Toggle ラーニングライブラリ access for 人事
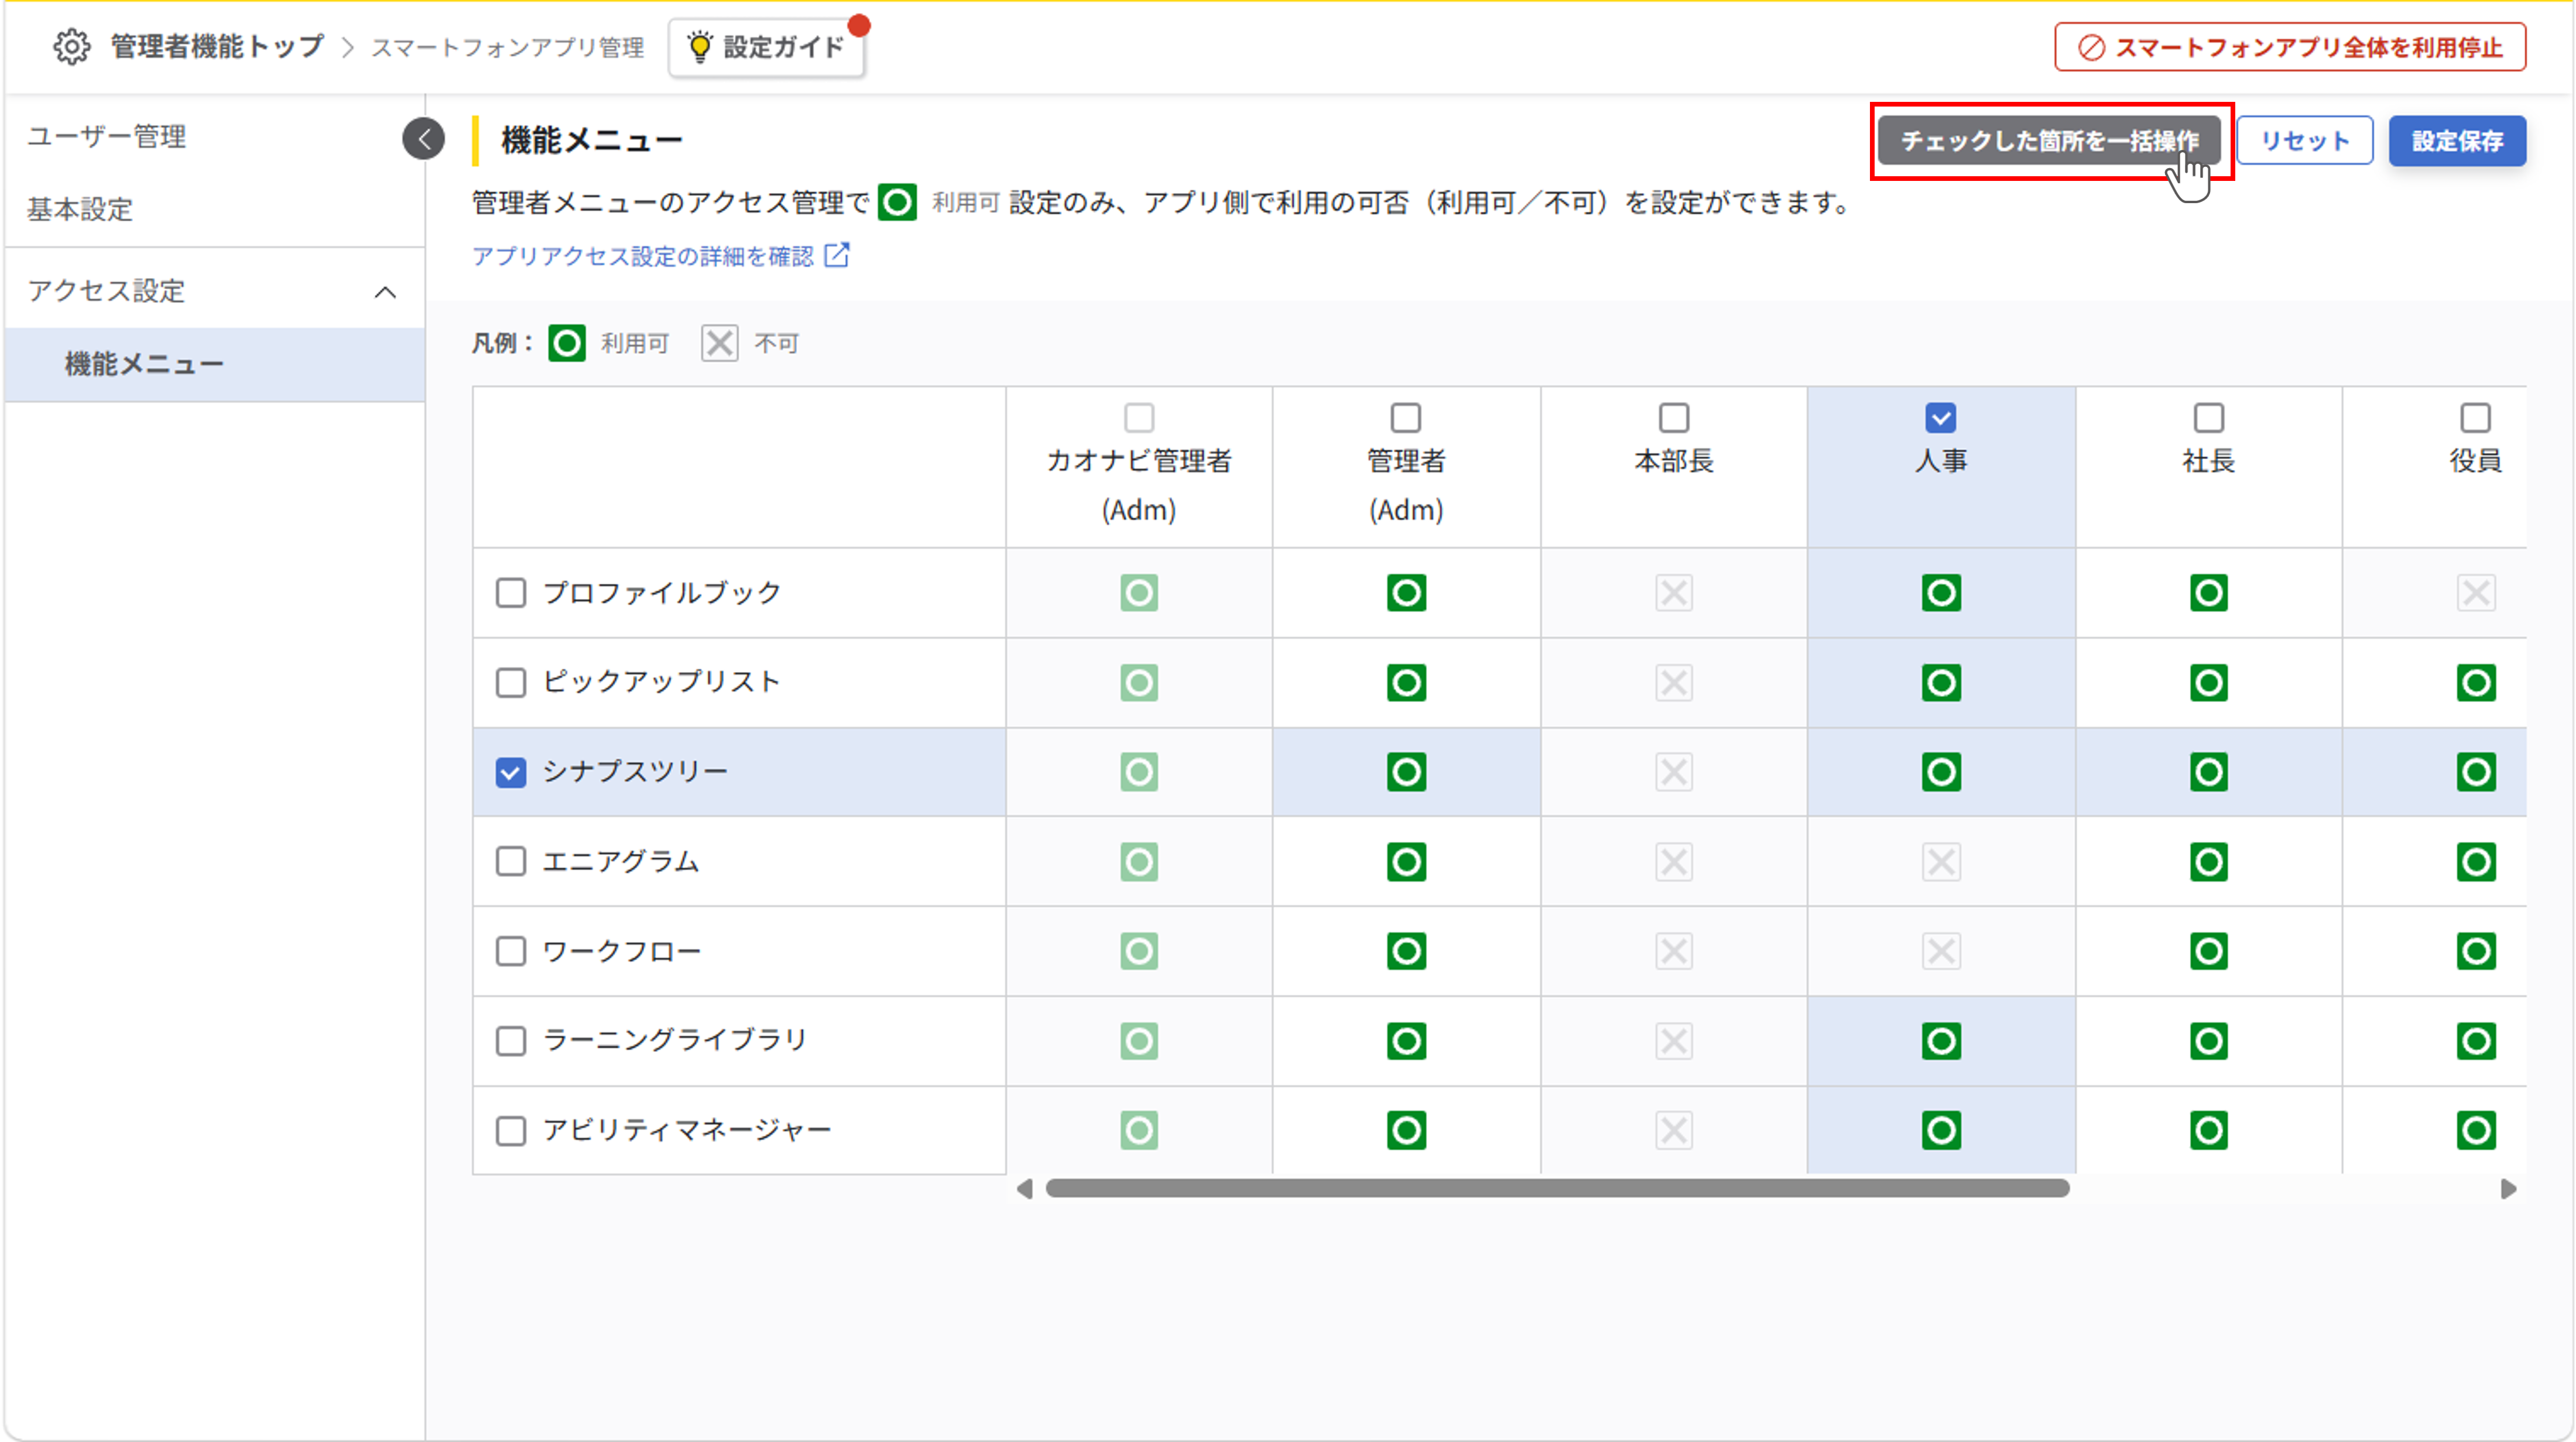 [1941, 1041]
